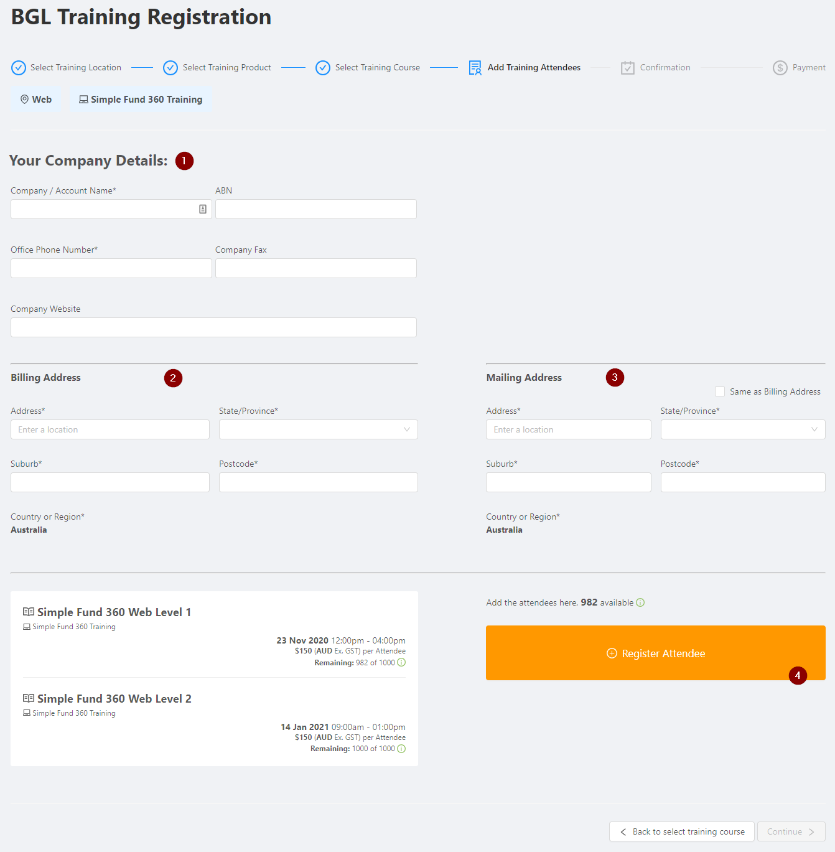Click the Simple Fund 360 Web Level 1 title
The image size is (835, 852).
point(114,612)
